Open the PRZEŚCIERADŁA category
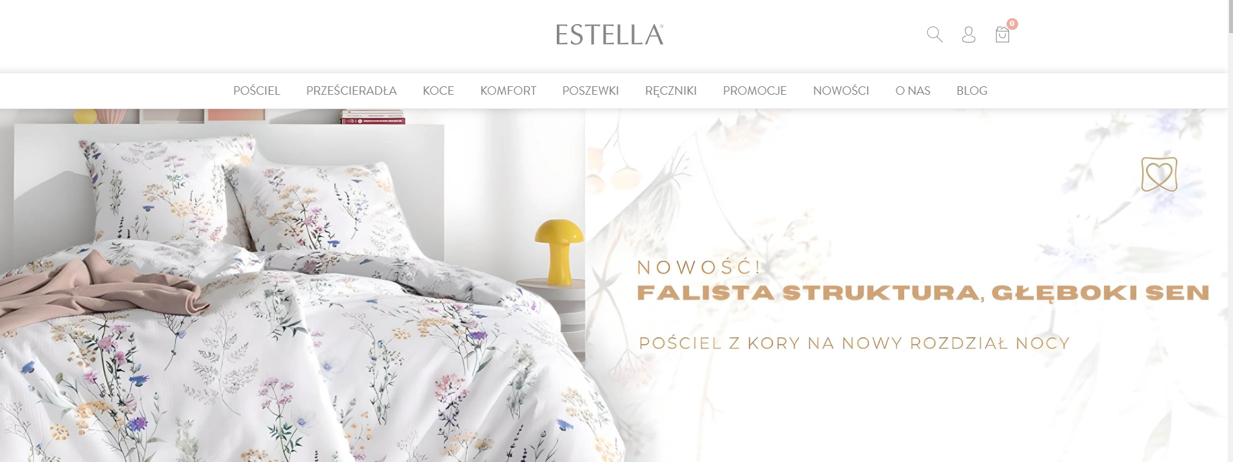Viewport: 1233px width, 462px height. click(351, 91)
